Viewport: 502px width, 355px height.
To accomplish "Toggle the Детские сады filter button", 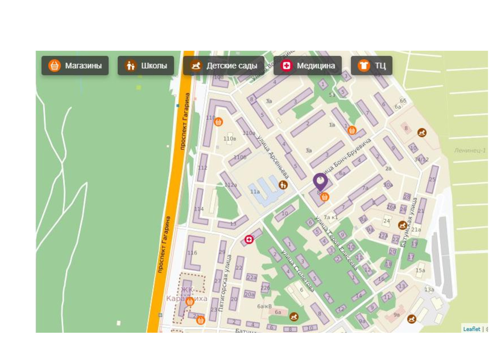I will pyautogui.click(x=224, y=66).
